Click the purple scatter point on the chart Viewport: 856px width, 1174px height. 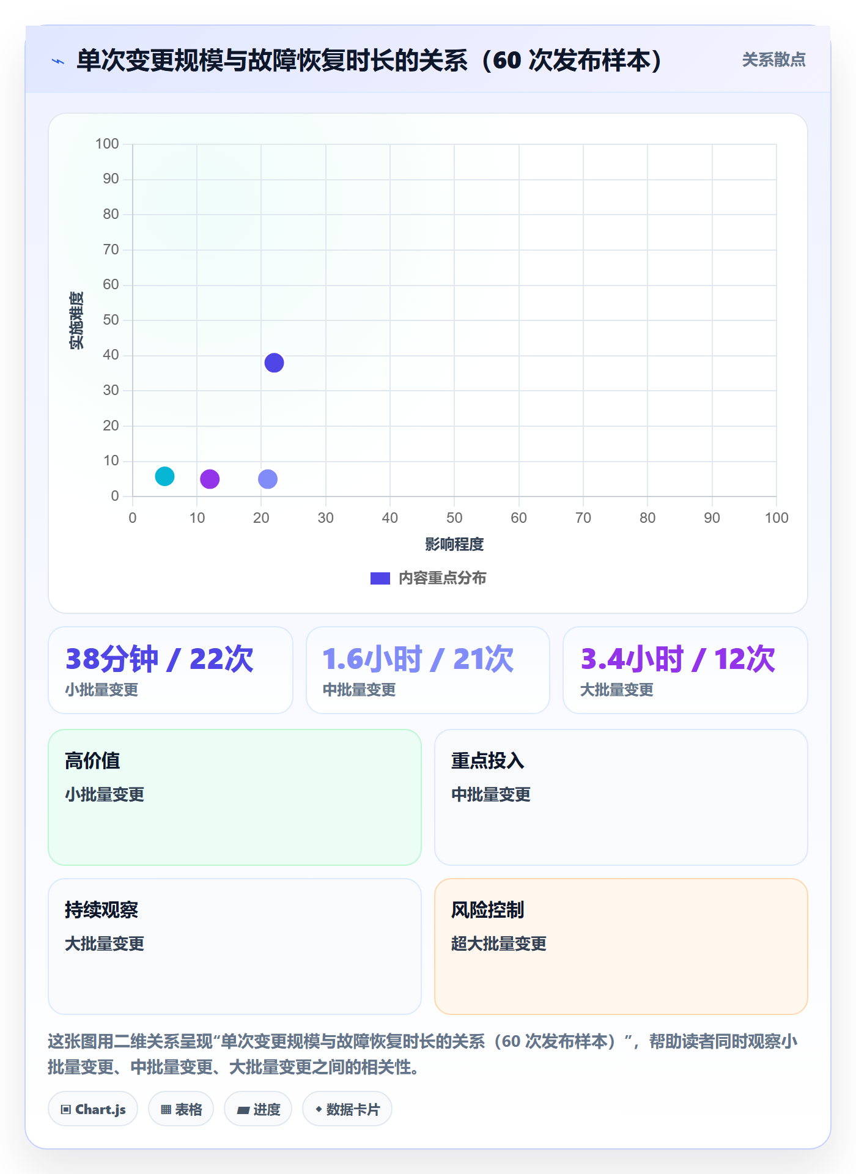pyautogui.click(x=210, y=479)
